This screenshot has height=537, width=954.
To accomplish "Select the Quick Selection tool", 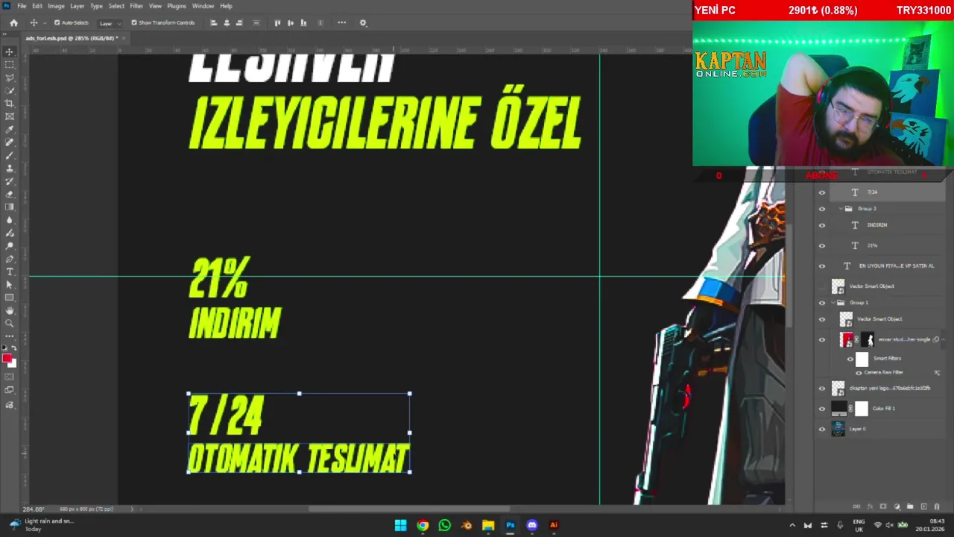I will pyautogui.click(x=10, y=90).
